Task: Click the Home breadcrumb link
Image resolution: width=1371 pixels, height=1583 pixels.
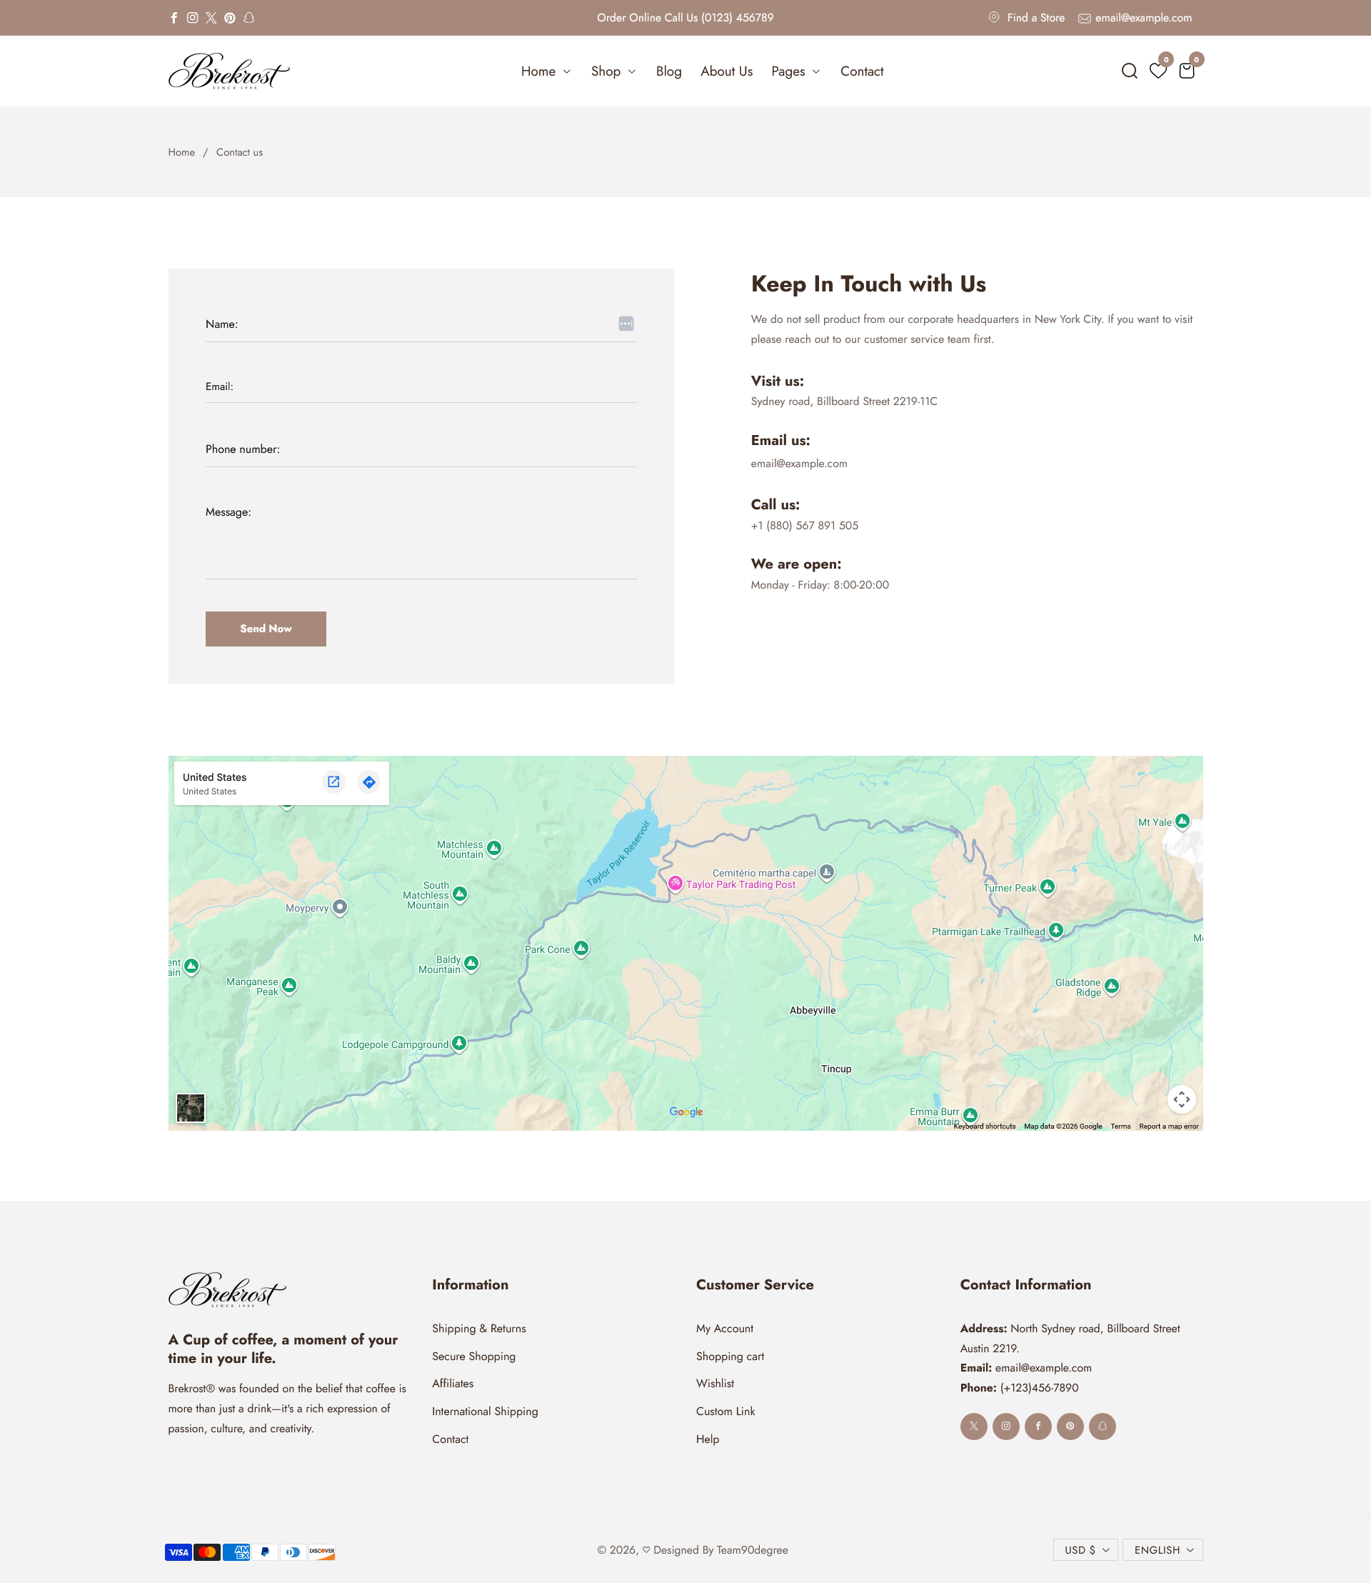Action: click(181, 152)
